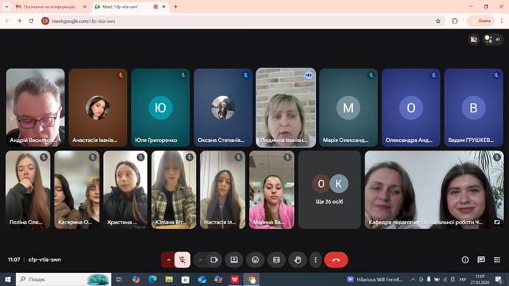The height and width of the screenshot is (286, 509).
Task: Click muted mic icon on Марія Олександ... tile
Action: coord(371,75)
